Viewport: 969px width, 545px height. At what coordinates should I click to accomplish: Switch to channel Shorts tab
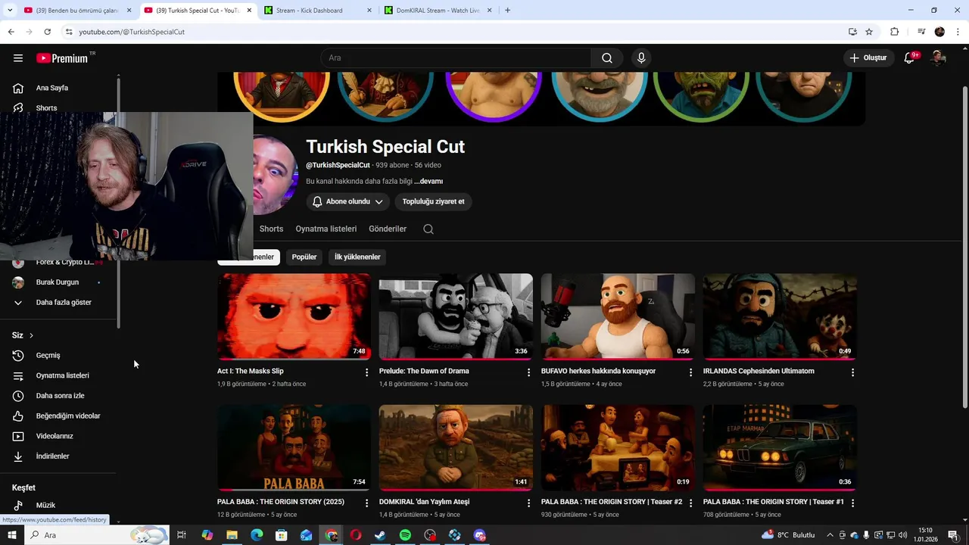[x=271, y=229]
